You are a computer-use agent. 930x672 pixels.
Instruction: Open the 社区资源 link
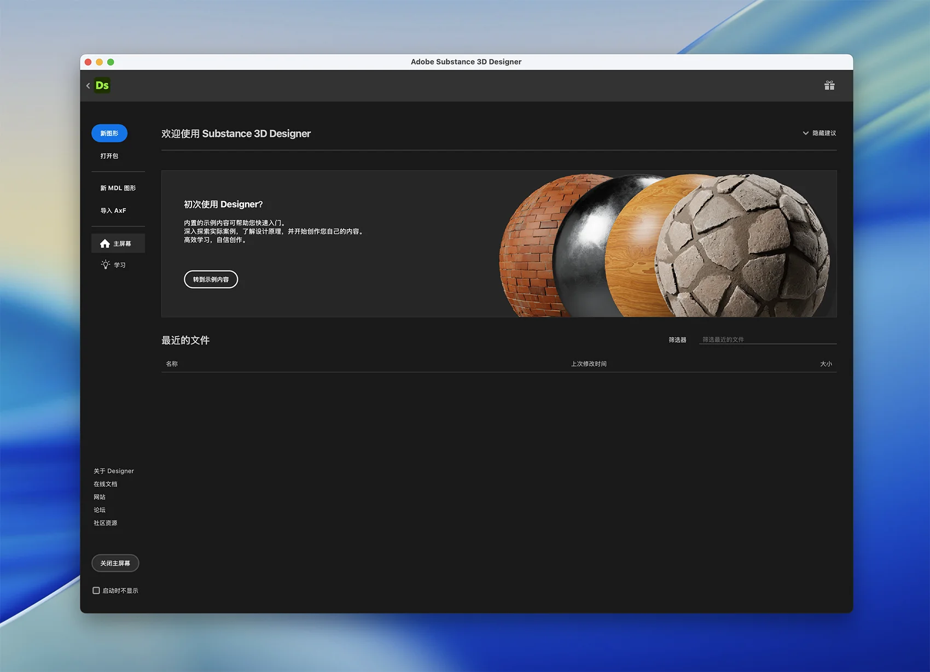pos(106,523)
